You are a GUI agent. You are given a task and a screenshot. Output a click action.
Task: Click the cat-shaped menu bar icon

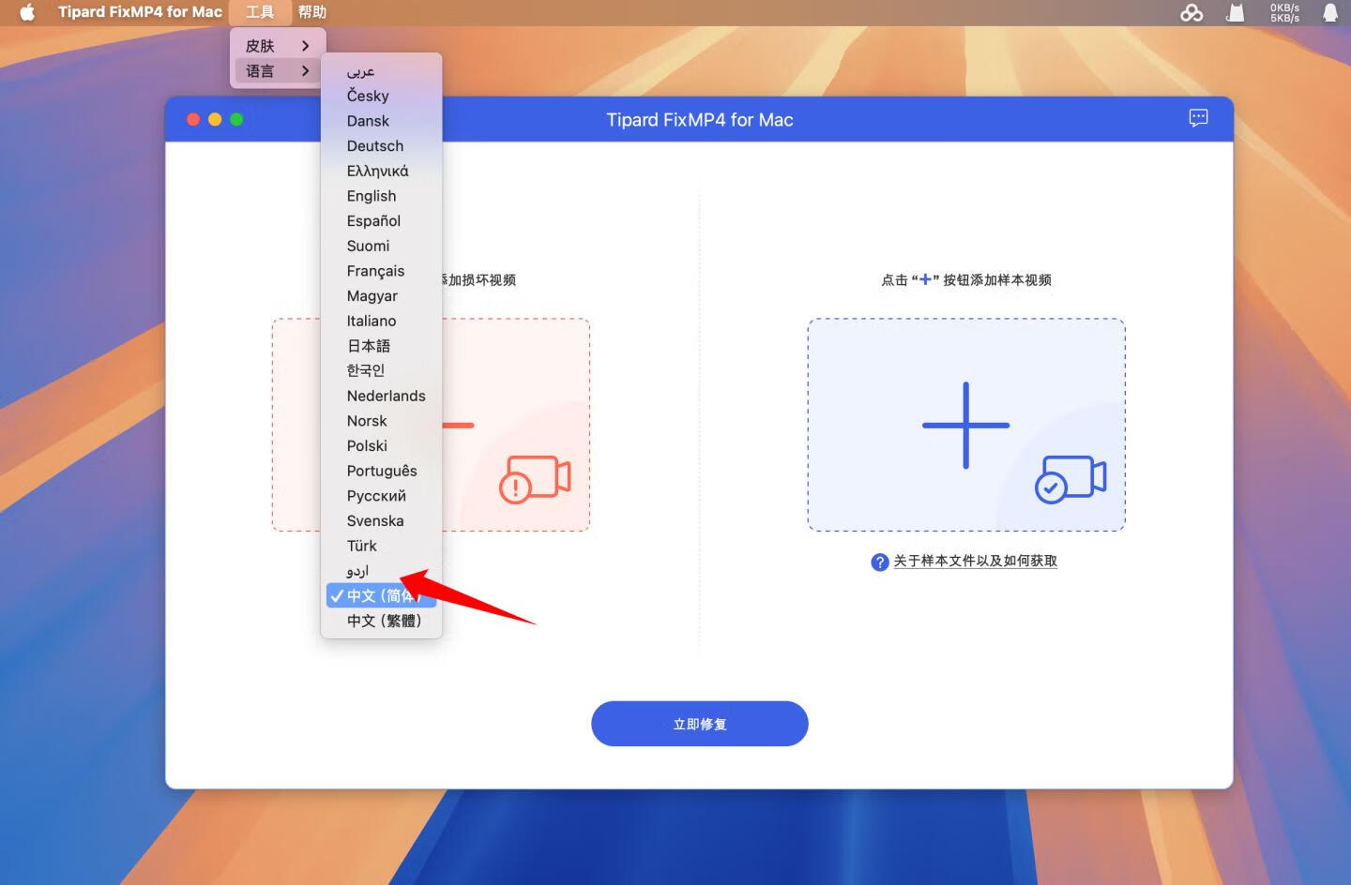(1236, 12)
